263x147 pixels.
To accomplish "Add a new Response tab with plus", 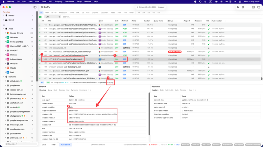I will [195, 90].
